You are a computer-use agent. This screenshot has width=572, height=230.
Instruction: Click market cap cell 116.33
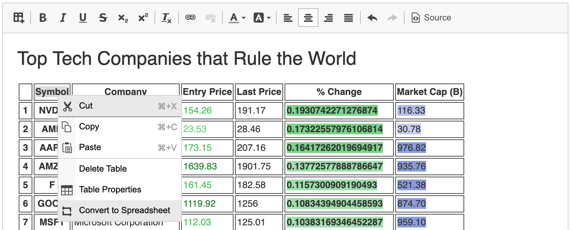(x=430, y=111)
